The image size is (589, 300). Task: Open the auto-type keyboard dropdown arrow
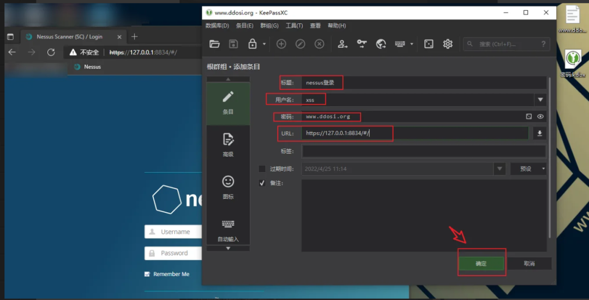pyautogui.click(x=412, y=44)
